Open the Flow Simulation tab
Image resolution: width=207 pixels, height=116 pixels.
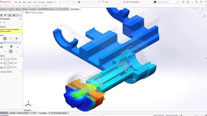63,9
